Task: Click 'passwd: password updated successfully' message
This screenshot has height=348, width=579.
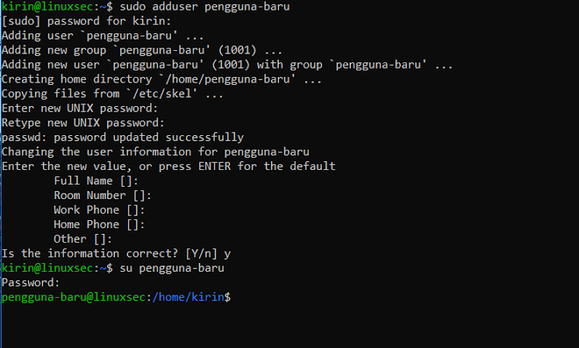Action: 122,138
